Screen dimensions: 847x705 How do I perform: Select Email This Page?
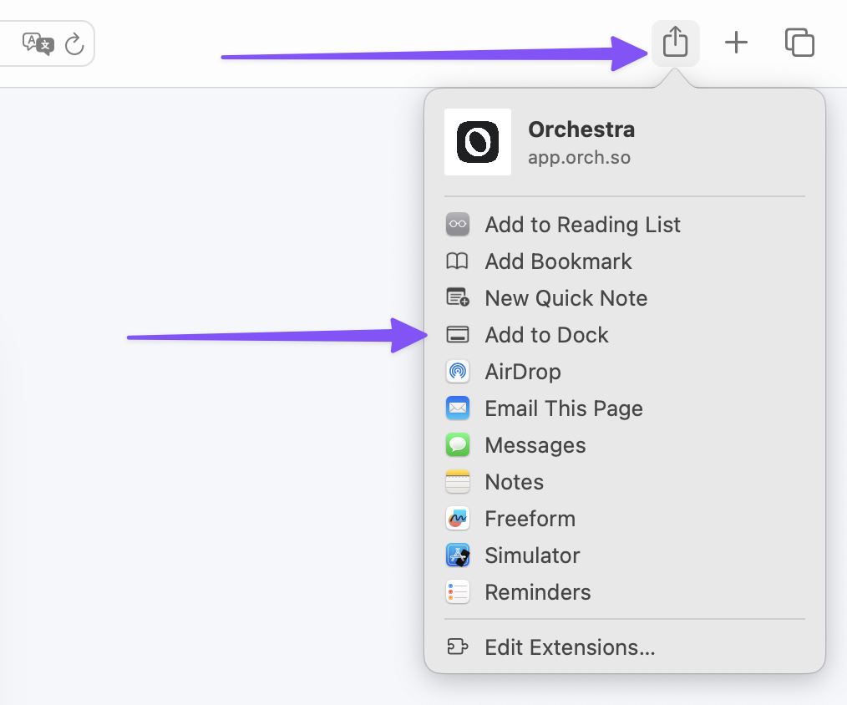point(563,408)
